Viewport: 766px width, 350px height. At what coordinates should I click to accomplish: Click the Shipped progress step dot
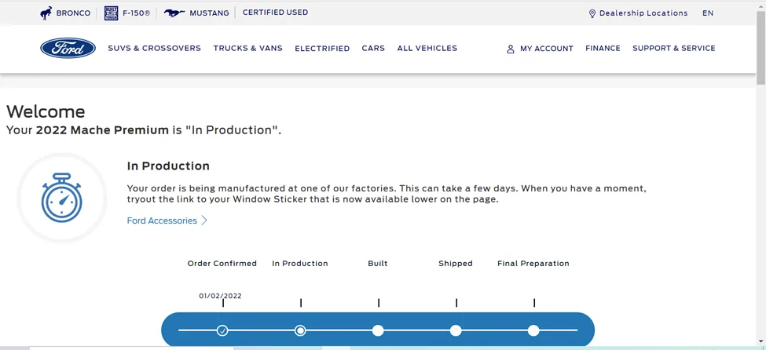[456, 330]
